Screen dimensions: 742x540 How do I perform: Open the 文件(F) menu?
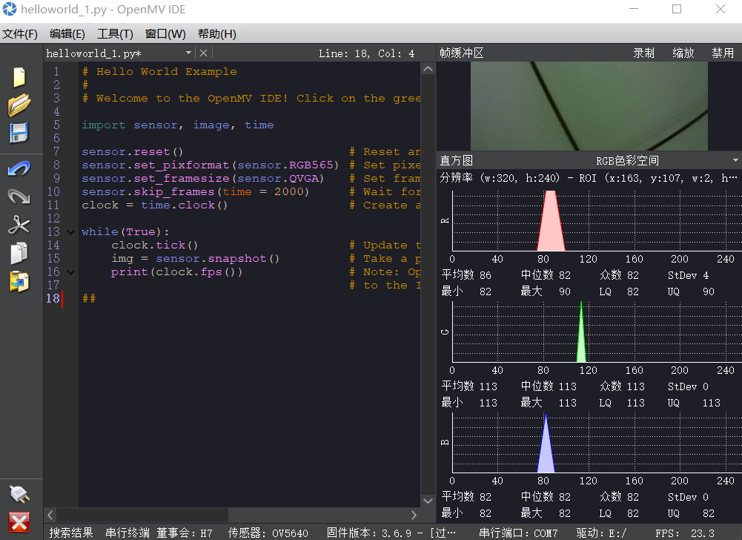pos(20,34)
